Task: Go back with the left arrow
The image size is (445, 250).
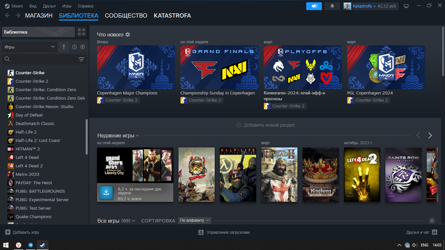Action: tap(7, 15)
